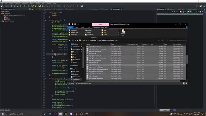Switch Explorer to large icons view
Screen dimensions: 206x116
pyautogui.click(x=186, y=83)
